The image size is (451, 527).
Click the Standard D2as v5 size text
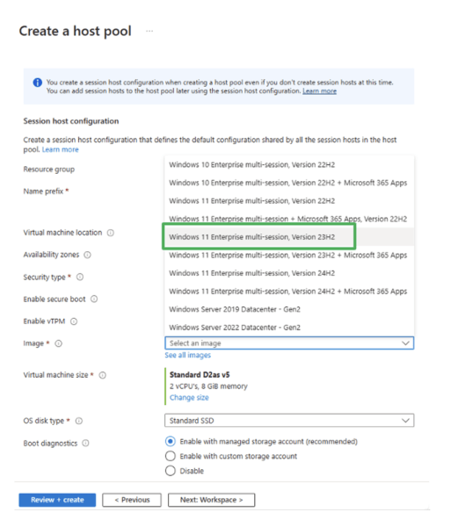(x=200, y=375)
